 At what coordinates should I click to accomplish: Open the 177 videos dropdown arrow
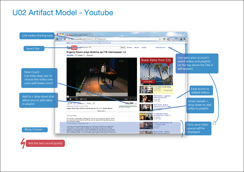pos(84,55)
